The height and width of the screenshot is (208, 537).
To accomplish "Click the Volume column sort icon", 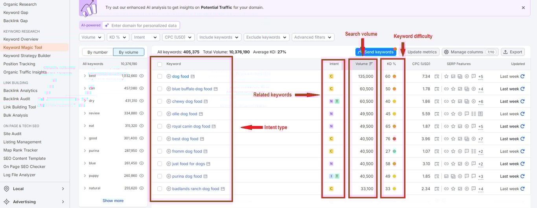I will tap(371, 64).
